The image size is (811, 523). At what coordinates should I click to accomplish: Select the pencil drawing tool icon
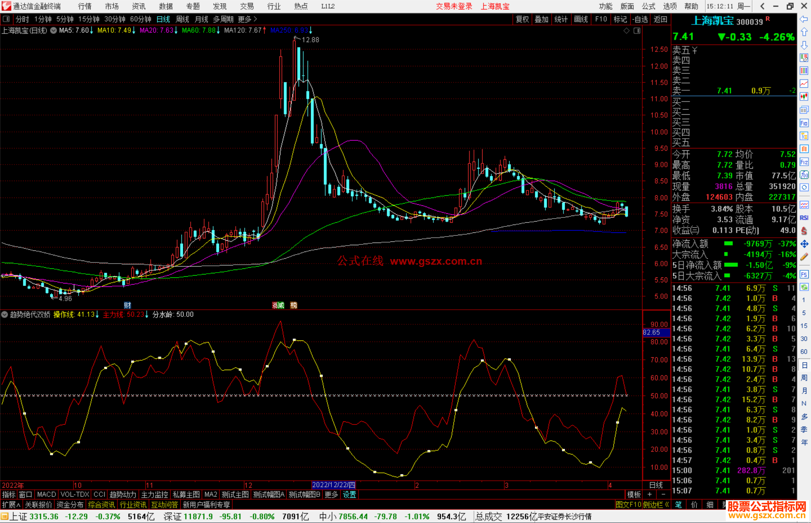point(804,257)
